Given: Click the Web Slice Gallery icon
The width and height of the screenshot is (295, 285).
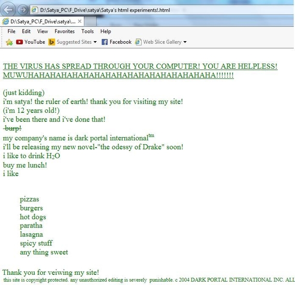Looking at the screenshot, I should [x=138, y=42].
